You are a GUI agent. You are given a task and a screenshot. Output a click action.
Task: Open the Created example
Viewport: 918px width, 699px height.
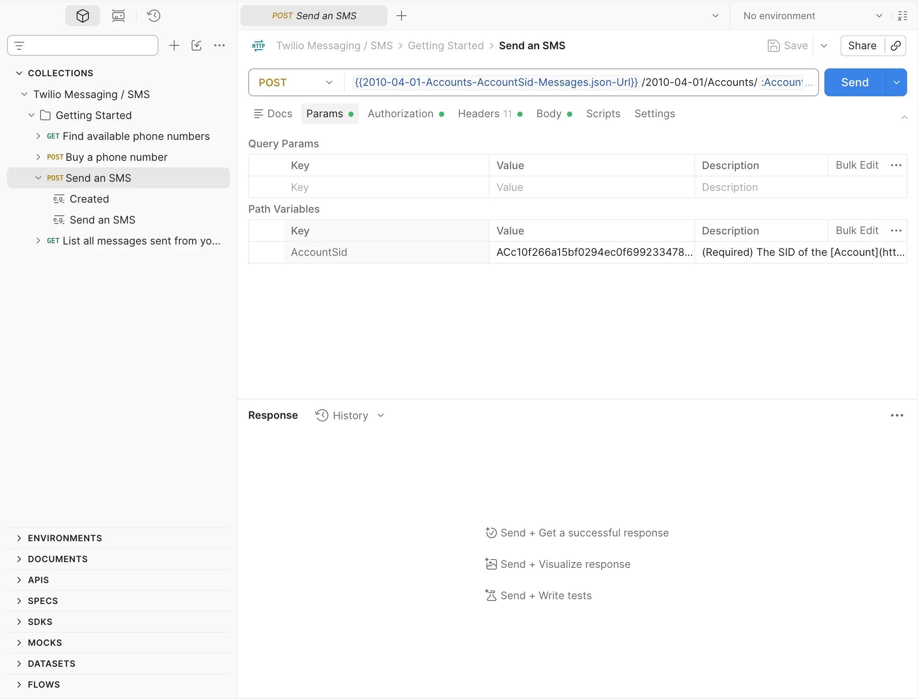(89, 199)
